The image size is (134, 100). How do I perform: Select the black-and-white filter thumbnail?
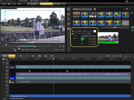click(x=93, y=14)
